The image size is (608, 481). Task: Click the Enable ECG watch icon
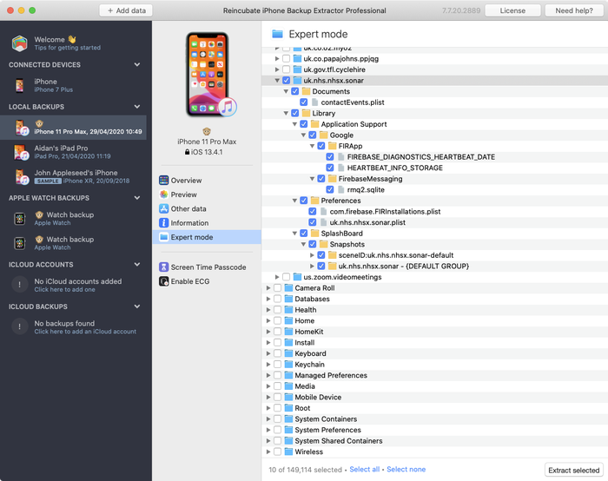[x=163, y=281]
